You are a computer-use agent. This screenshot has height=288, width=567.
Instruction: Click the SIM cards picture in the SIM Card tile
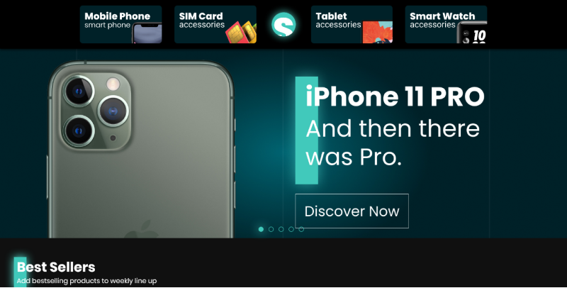click(x=241, y=32)
